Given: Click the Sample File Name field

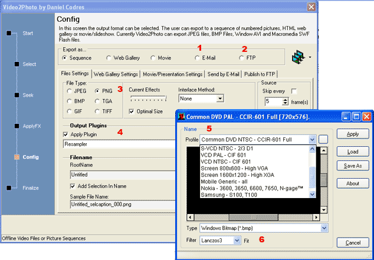Looking at the screenshot, I should (x=123, y=205).
